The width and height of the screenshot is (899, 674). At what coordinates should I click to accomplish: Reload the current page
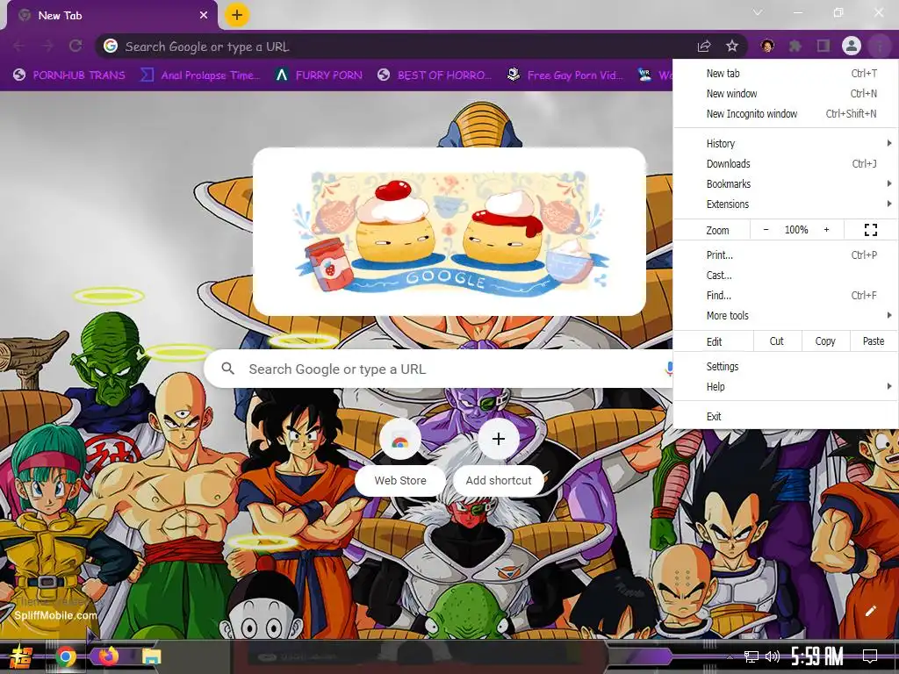(76, 46)
